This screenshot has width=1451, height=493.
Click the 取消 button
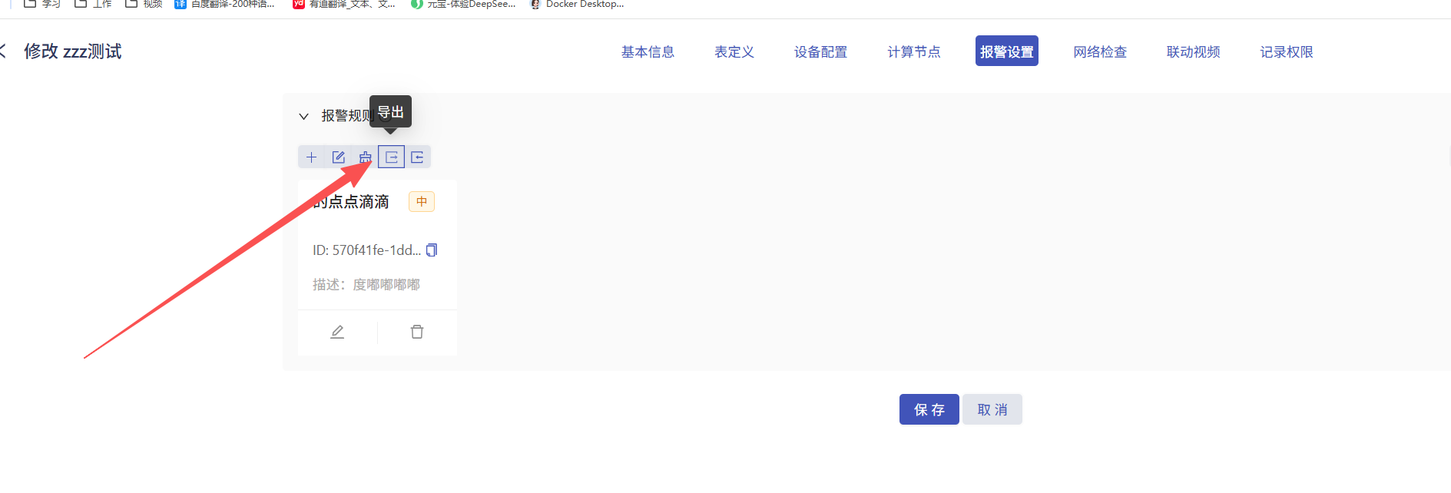[x=992, y=409]
